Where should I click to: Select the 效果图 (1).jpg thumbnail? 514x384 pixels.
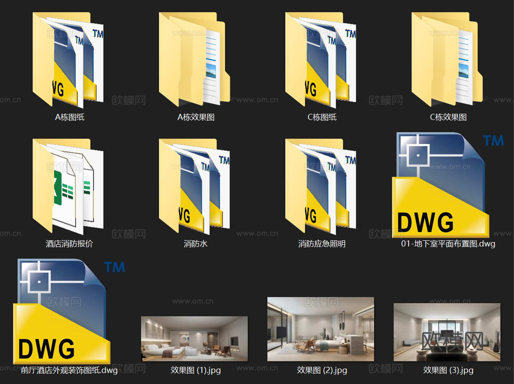pyautogui.click(x=194, y=339)
